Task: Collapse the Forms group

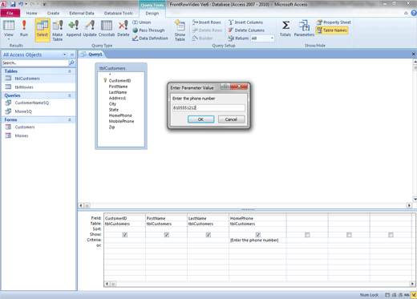Action: [70, 120]
